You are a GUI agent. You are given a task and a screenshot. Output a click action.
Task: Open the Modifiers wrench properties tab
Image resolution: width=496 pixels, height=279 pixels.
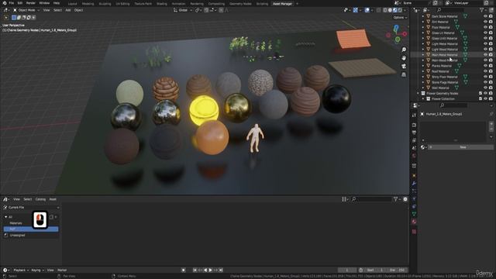coord(414,184)
